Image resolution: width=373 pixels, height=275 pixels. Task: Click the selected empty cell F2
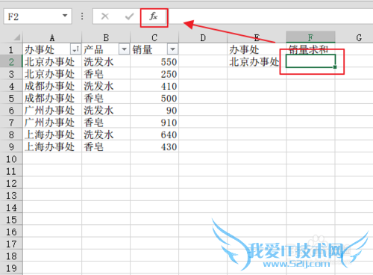tap(310, 61)
